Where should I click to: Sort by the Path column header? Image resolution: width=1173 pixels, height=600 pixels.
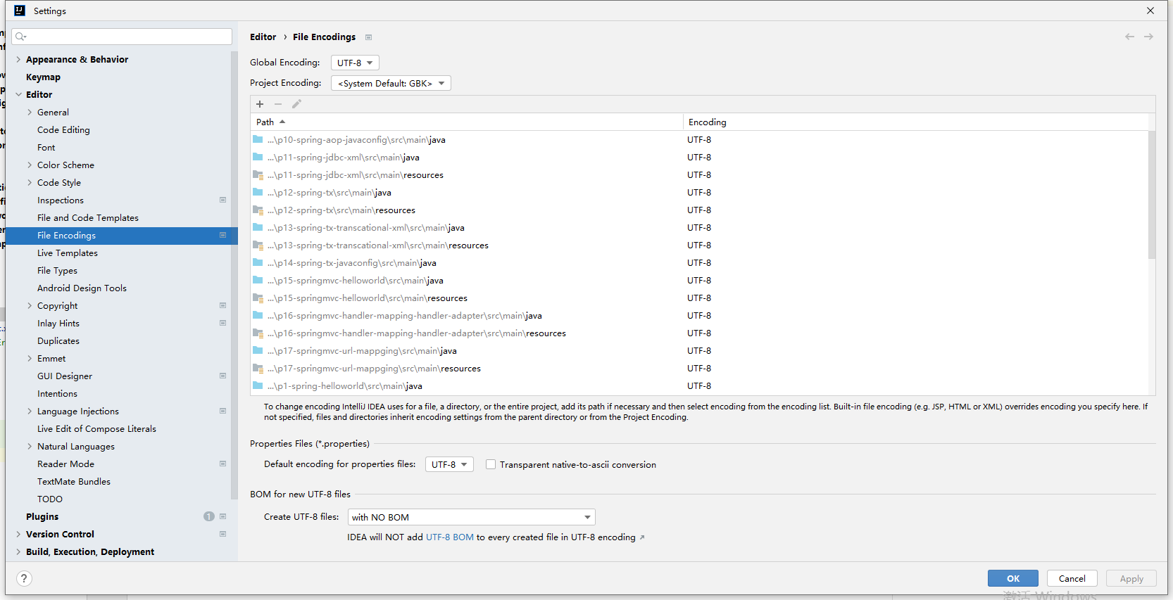[466, 122]
